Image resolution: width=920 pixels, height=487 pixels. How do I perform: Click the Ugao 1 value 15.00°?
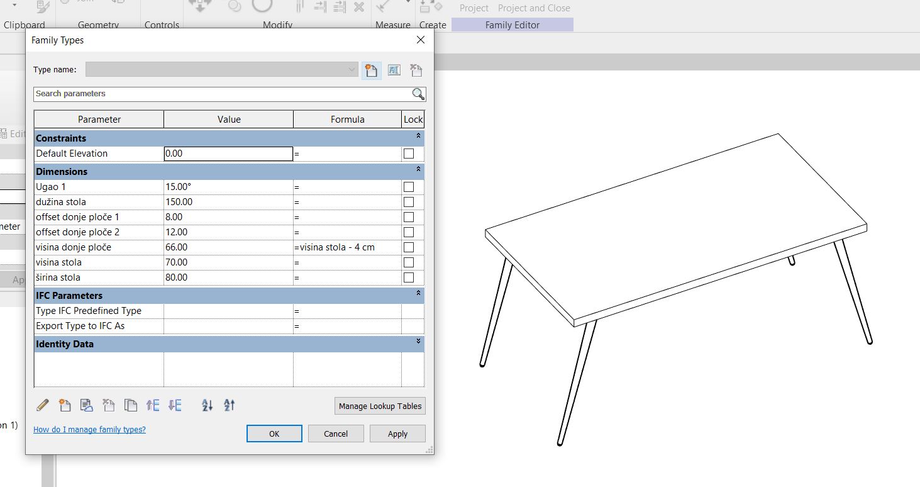pyautogui.click(x=228, y=187)
